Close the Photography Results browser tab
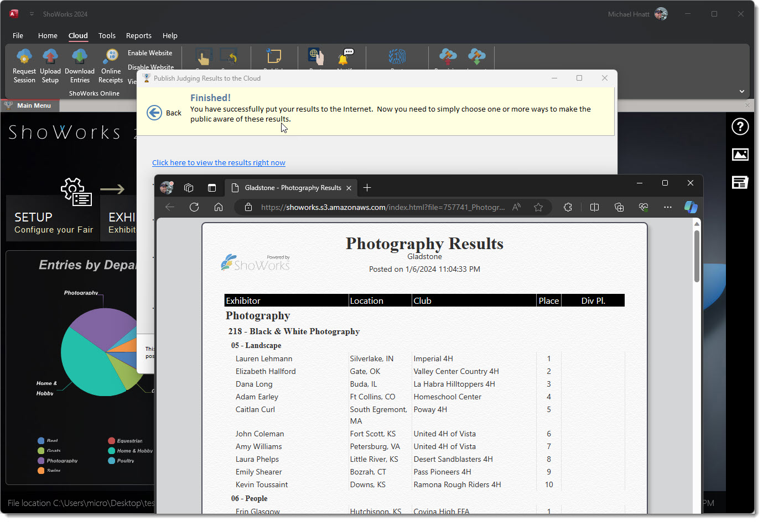 tap(349, 188)
